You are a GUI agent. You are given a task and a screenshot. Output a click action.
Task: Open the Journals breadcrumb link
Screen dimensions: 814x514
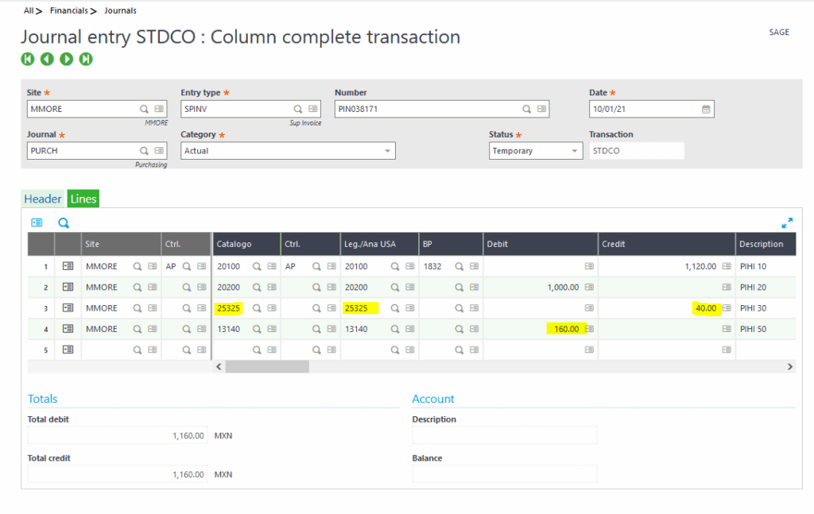click(120, 10)
